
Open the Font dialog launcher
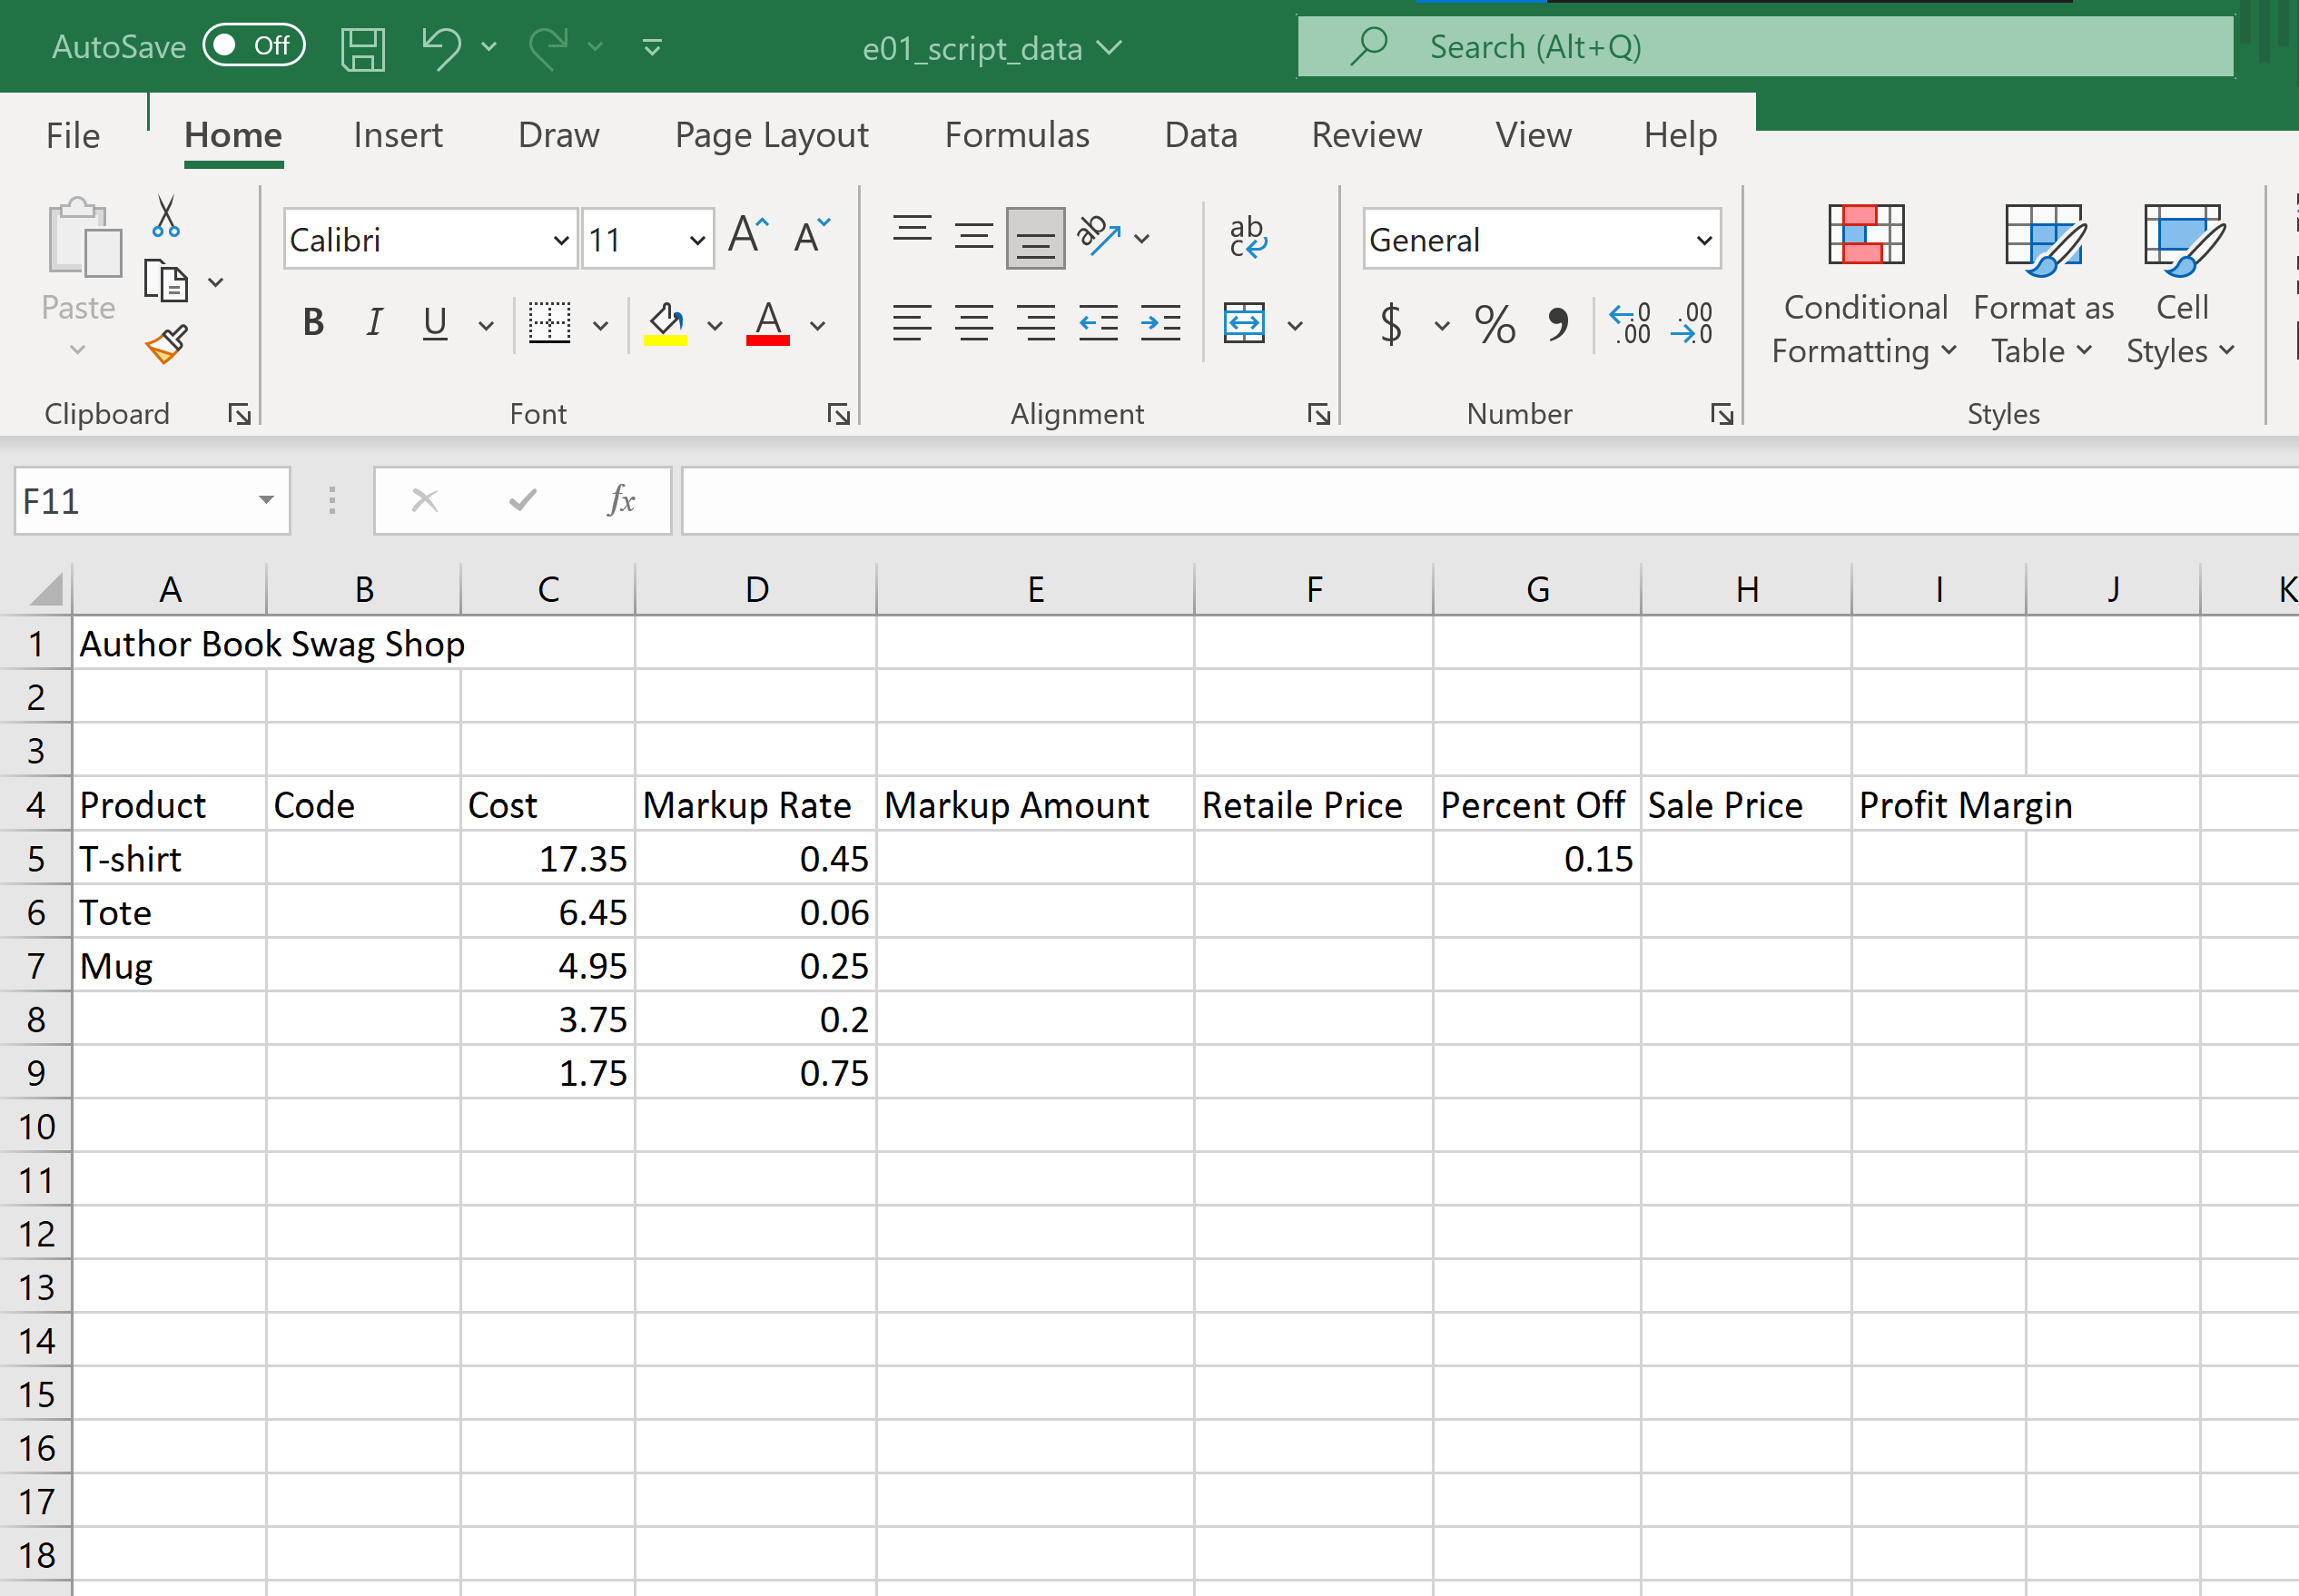(838, 414)
